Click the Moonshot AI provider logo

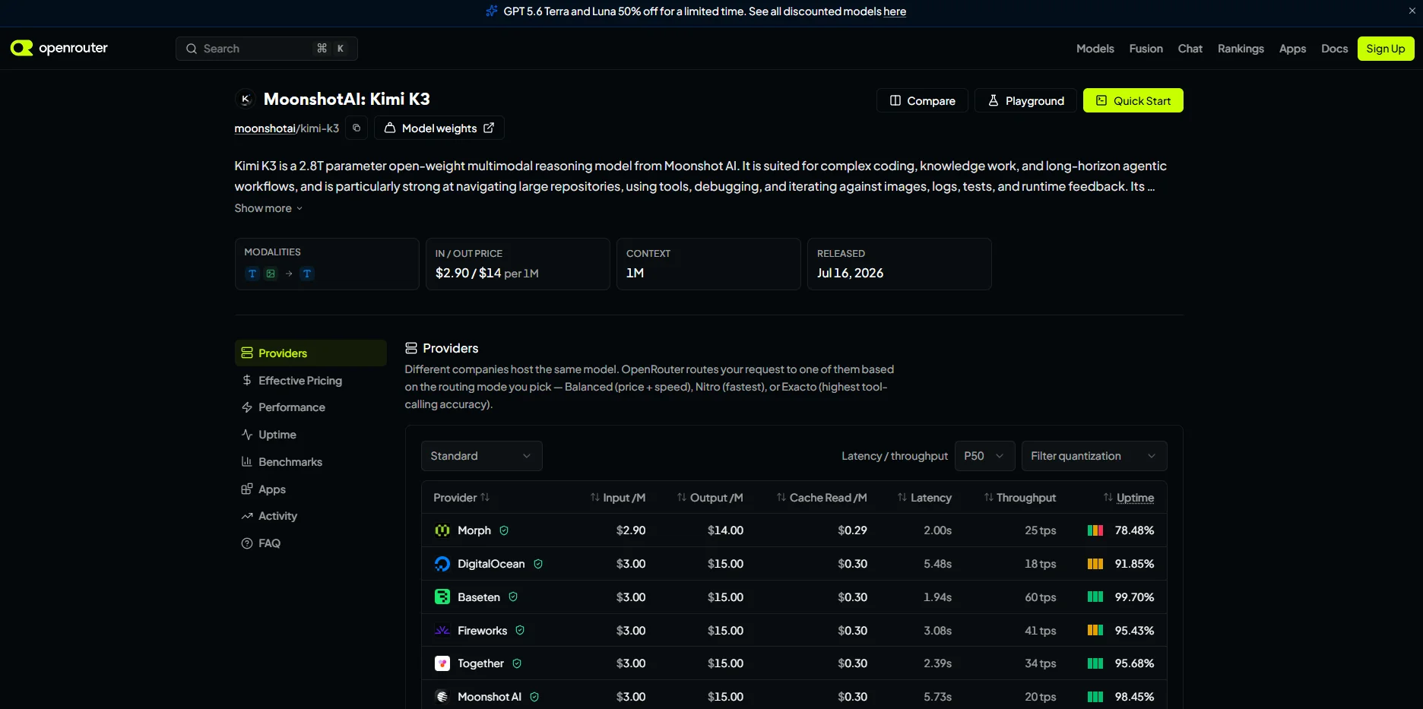tap(442, 697)
